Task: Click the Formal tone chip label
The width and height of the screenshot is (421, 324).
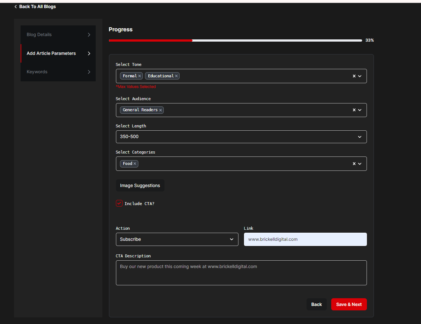Action: (130, 76)
